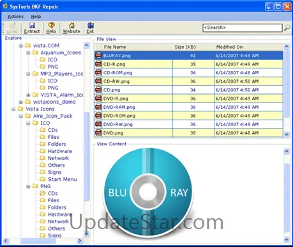Click the DVD-ROM.png file icon
The width and height of the screenshot is (293, 247).
tap(98, 116)
